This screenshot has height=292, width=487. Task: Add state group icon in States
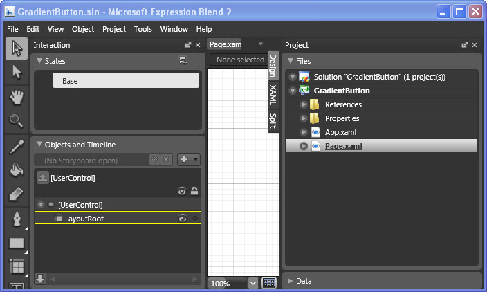pyautogui.click(x=183, y=60)
